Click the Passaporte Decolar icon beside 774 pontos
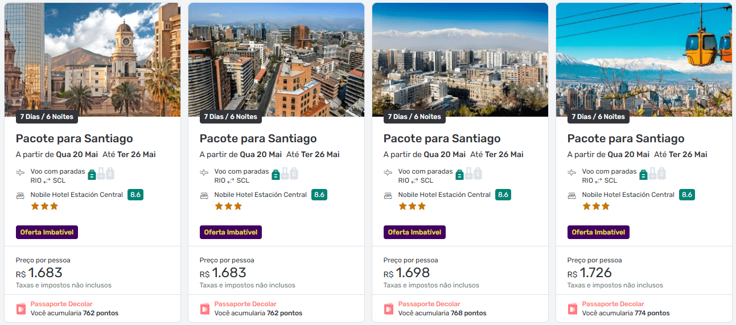Image resolution: width=736 pixels, height=325 pixels. point(573,308)
